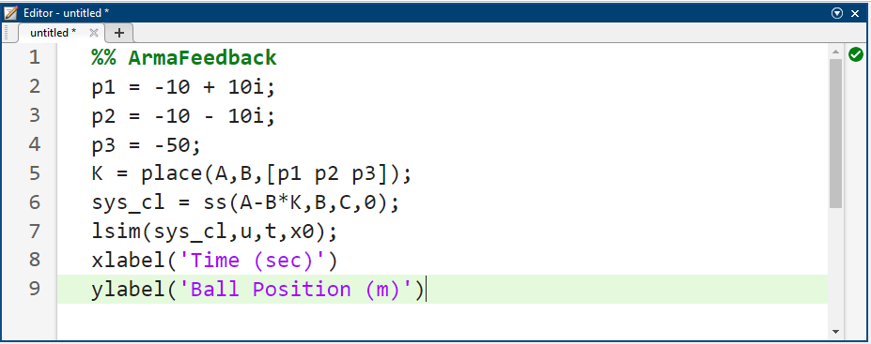
Task: Click line number 9 in gutter
Action: (x=35, y=289)
